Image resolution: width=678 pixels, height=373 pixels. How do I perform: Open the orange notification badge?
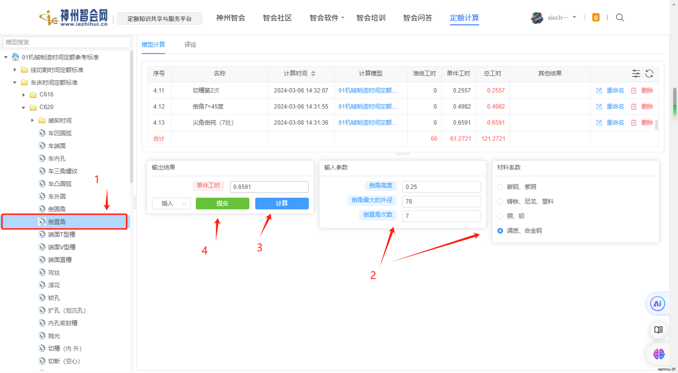click(596, 18)
